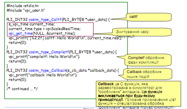Screen dimensions: 187x109
Task: Click the yellow 'calltf' callout
Action: pos(149,17)
